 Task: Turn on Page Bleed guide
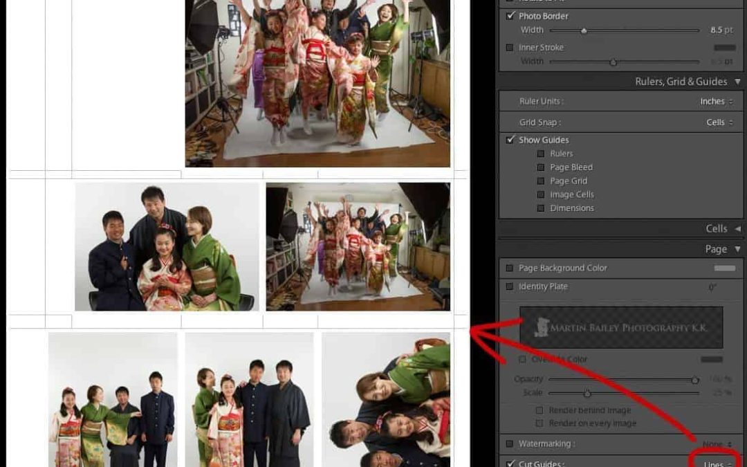point(541,167)
